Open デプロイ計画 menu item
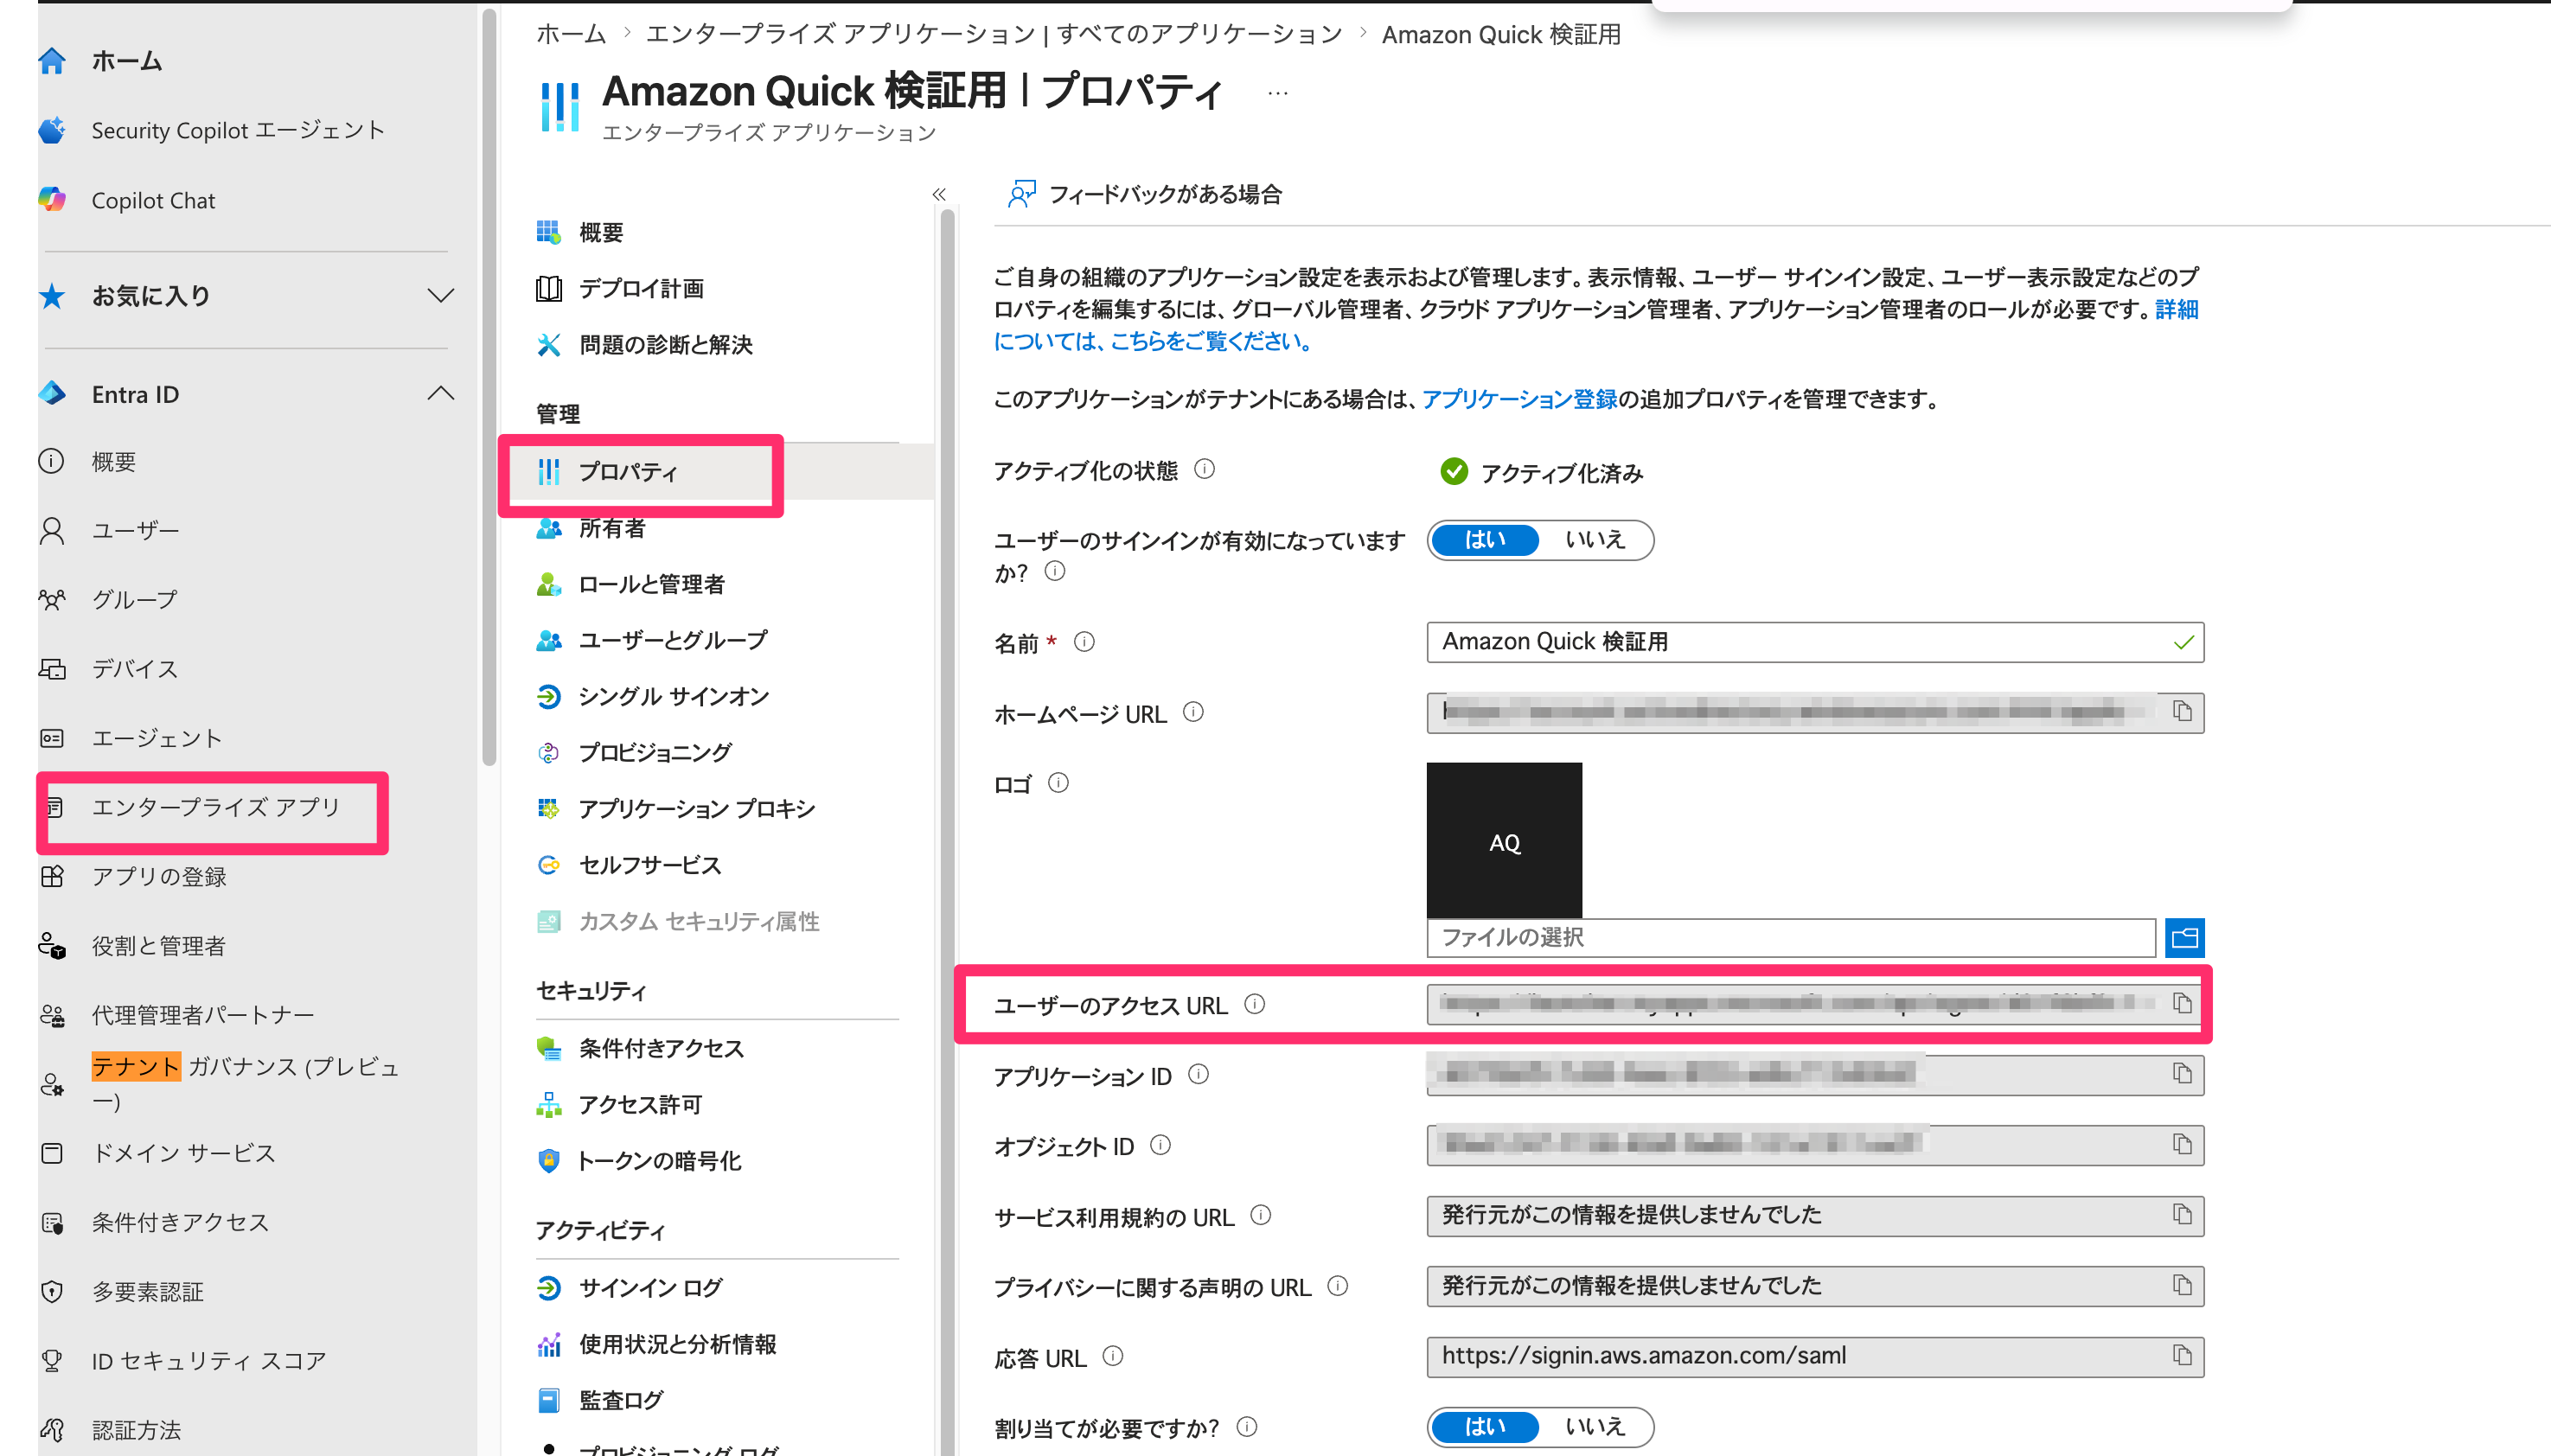Screen dimensions: 2551x1456 [x=640, y=288]
